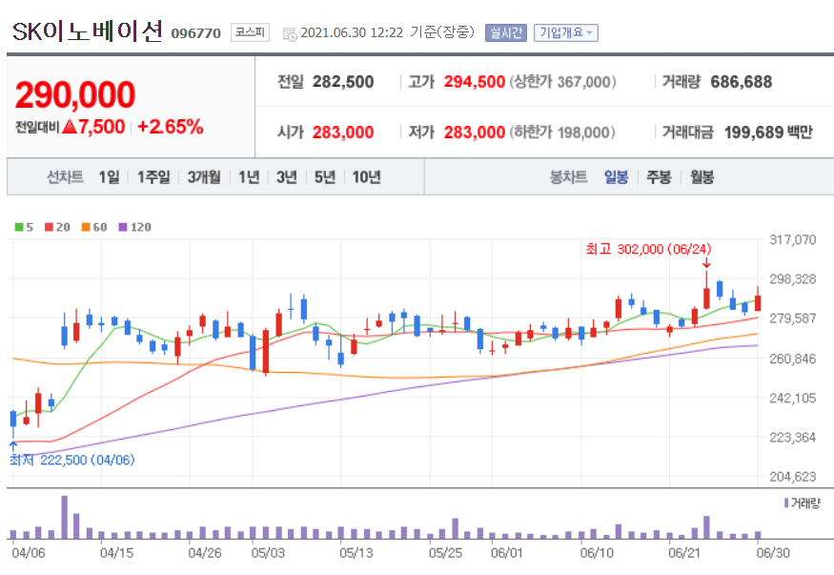Click the timestamp 2021.06.30 12:22
Screen dimensions: 834x575
(352, 33)
